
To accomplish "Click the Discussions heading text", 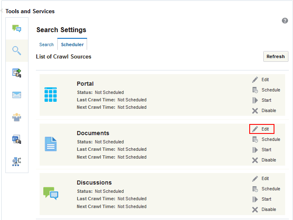I will [x=94, y=183].
